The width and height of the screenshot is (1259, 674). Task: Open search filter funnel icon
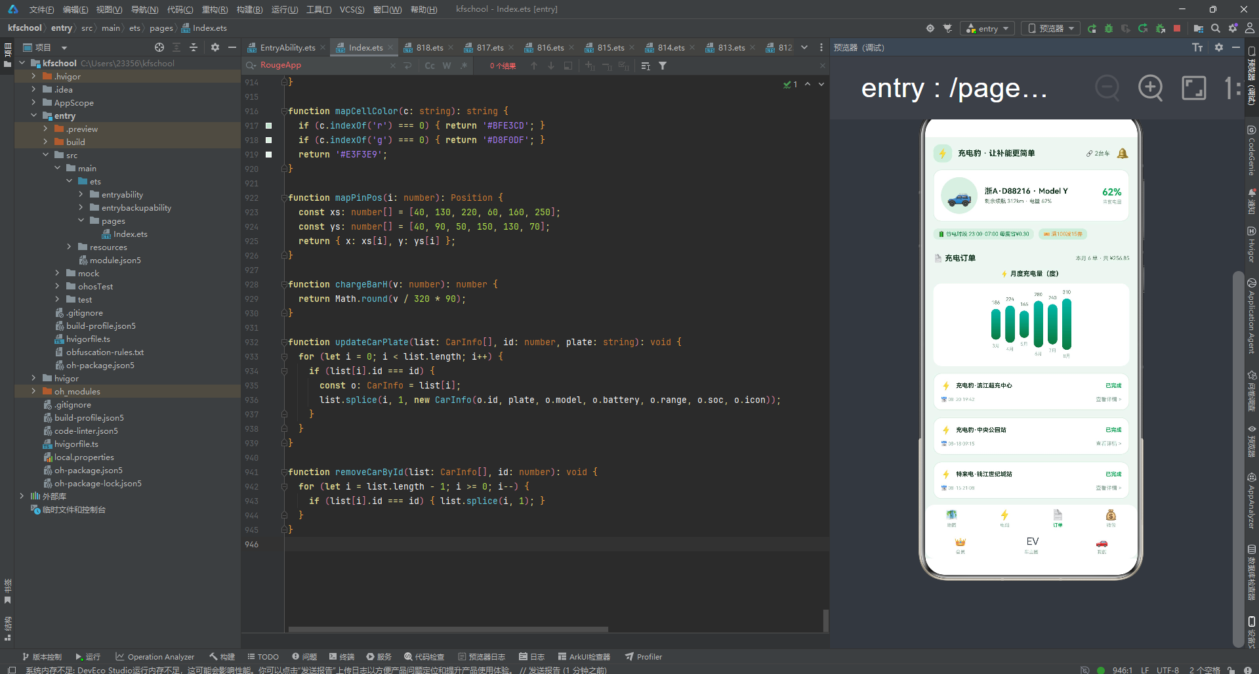pyautogui.click(x=663, y=66)
